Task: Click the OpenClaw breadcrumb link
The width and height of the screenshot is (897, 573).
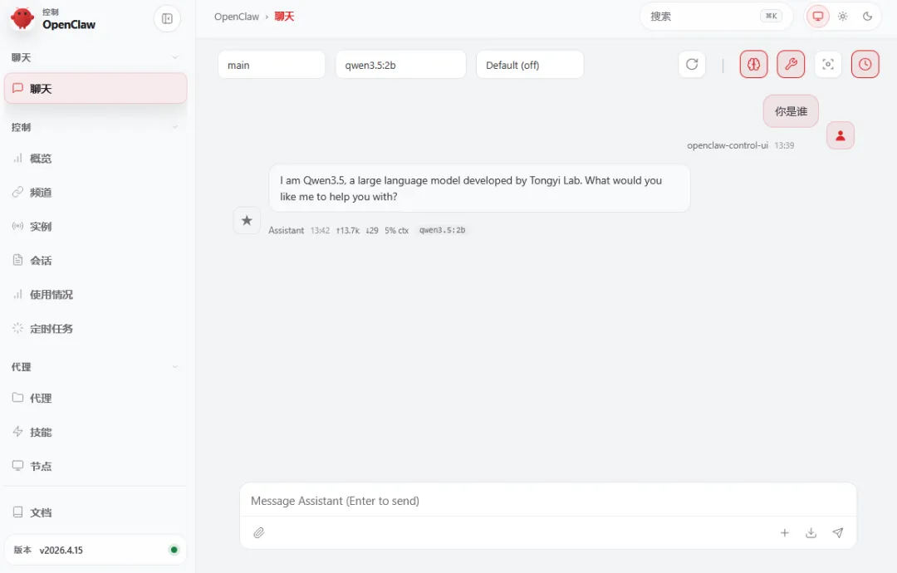Action: click(x=236, y=17)
